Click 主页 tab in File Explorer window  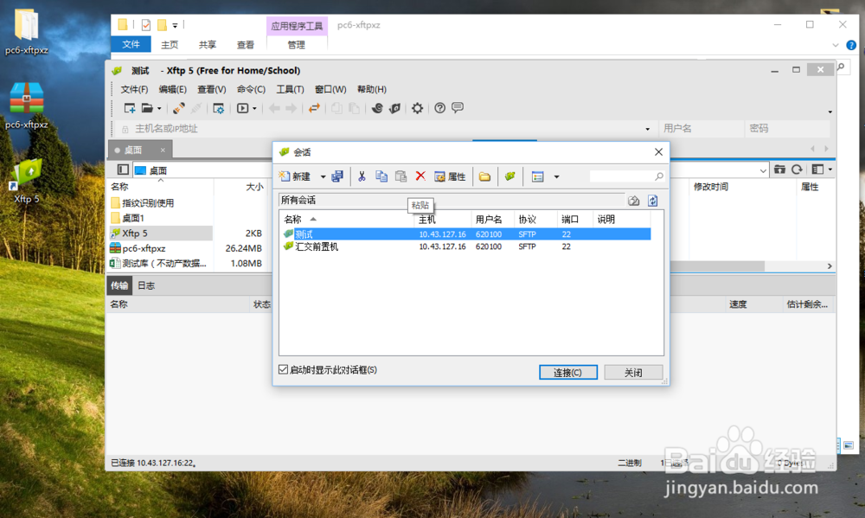coord(170,45)
